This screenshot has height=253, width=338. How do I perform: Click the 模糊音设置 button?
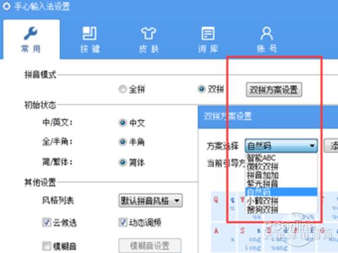point(150,246)
